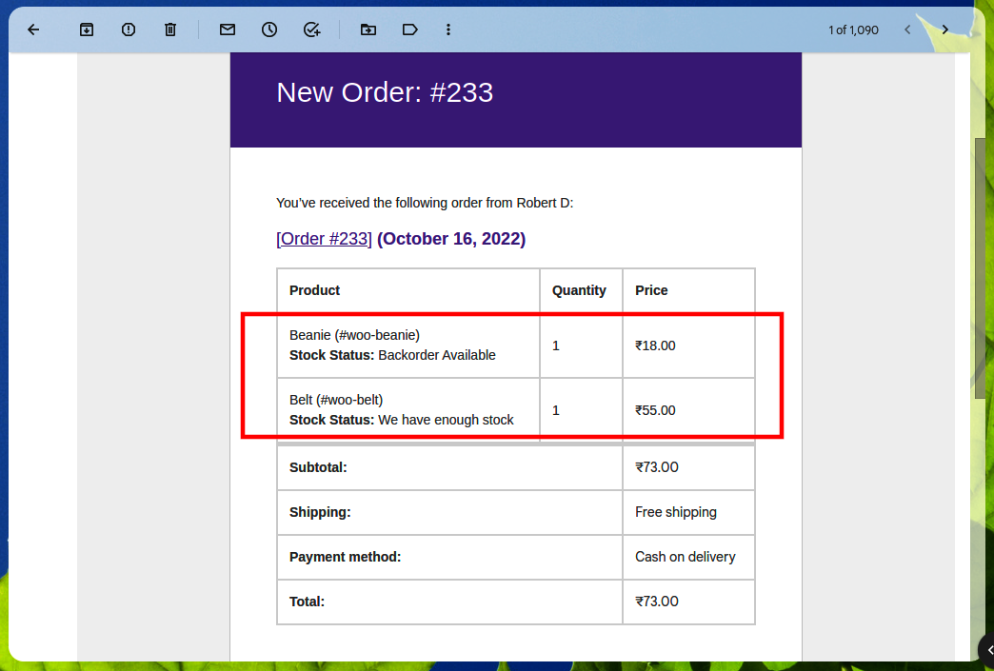
Task: Go to the older email arrow
Action: pyautogui.click(x=945, y=30)
